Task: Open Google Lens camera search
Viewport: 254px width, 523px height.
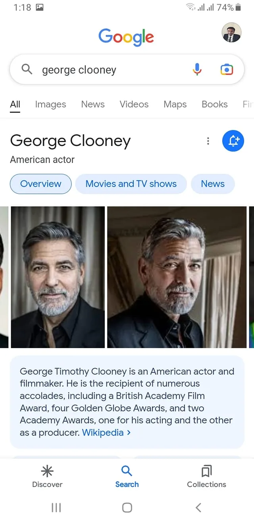Action: [x=226, y=69]
